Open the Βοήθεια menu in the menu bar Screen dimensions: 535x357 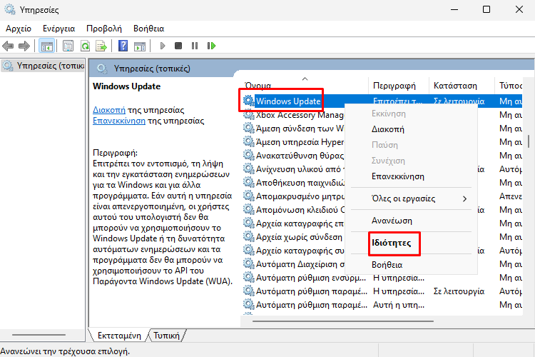click(x=149, y=29)
